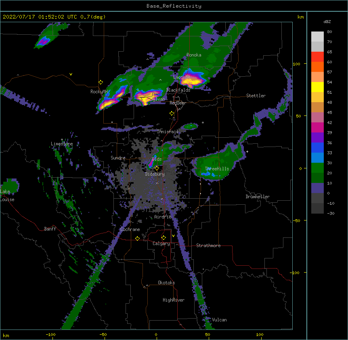Select the green 20–30 dBZ swatch
Image resolution: width=348 pixels, height=340 pixels.
click(x=317, y=168)
